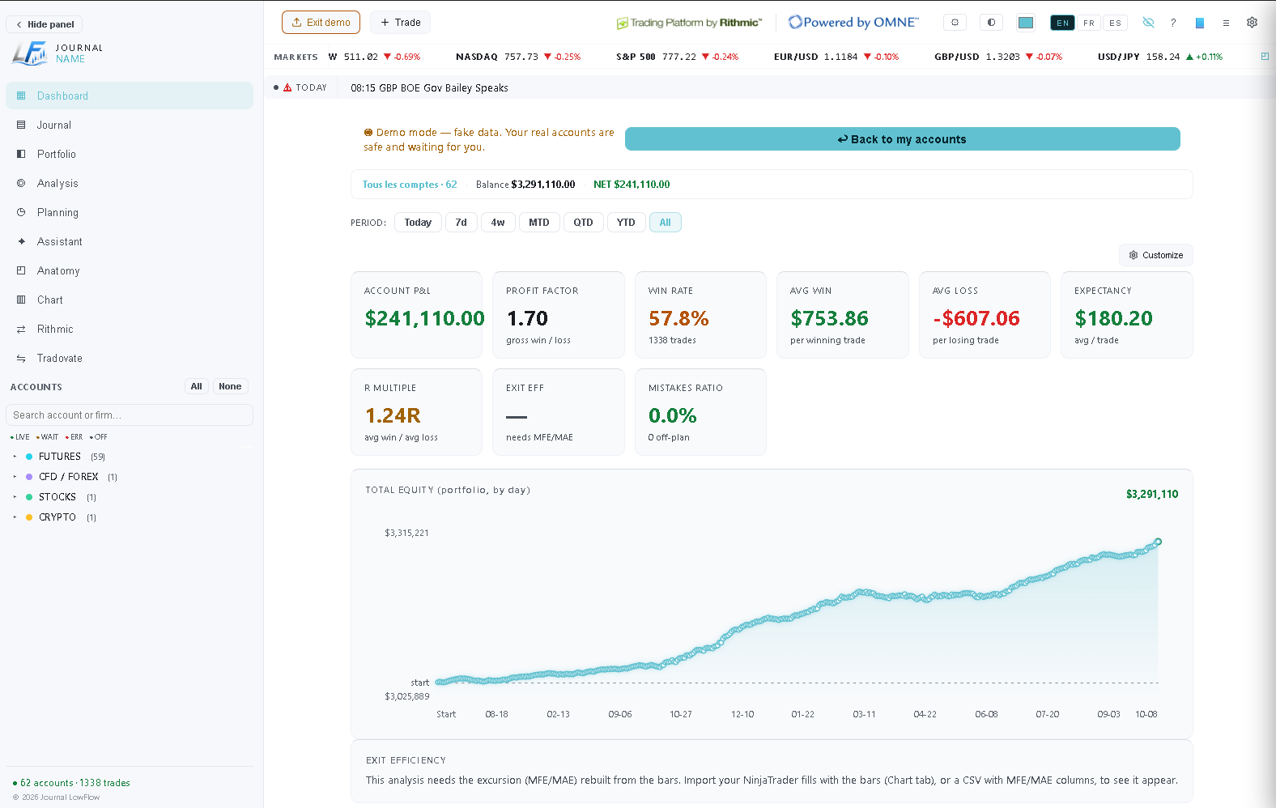Open the Rithmic connection page
This screenshot has height=808, width=1276.
tap(130, 329)
